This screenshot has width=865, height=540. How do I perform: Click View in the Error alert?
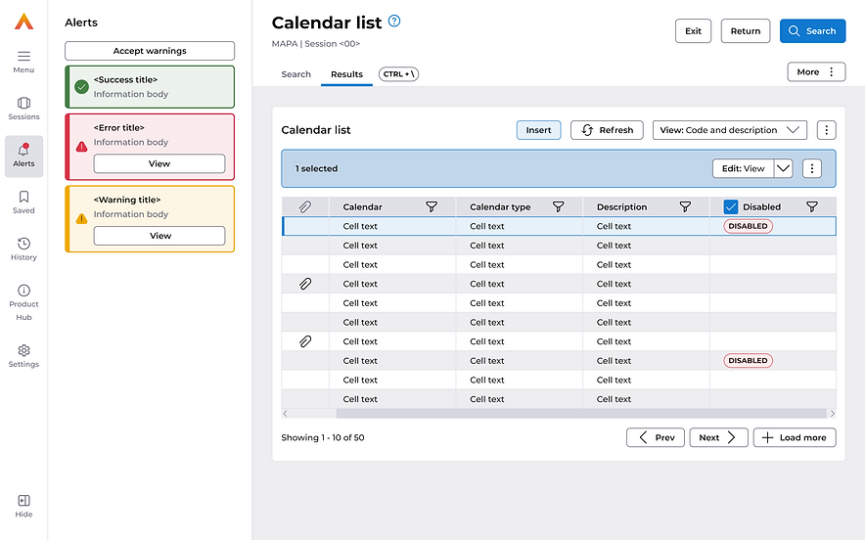[x=159, y=163]
